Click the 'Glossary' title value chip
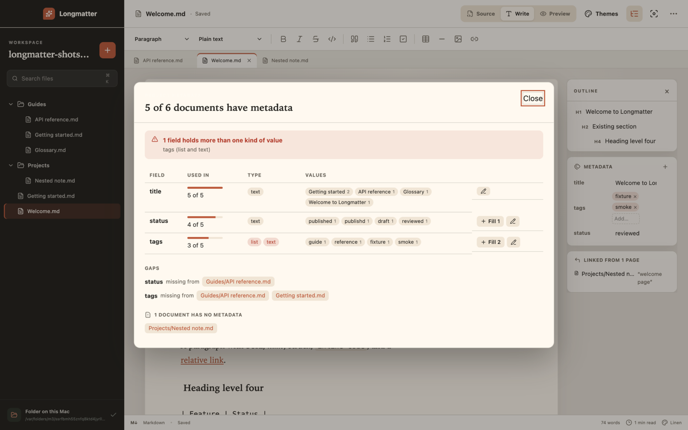This screenshot has height=430, width=688. 416,192
